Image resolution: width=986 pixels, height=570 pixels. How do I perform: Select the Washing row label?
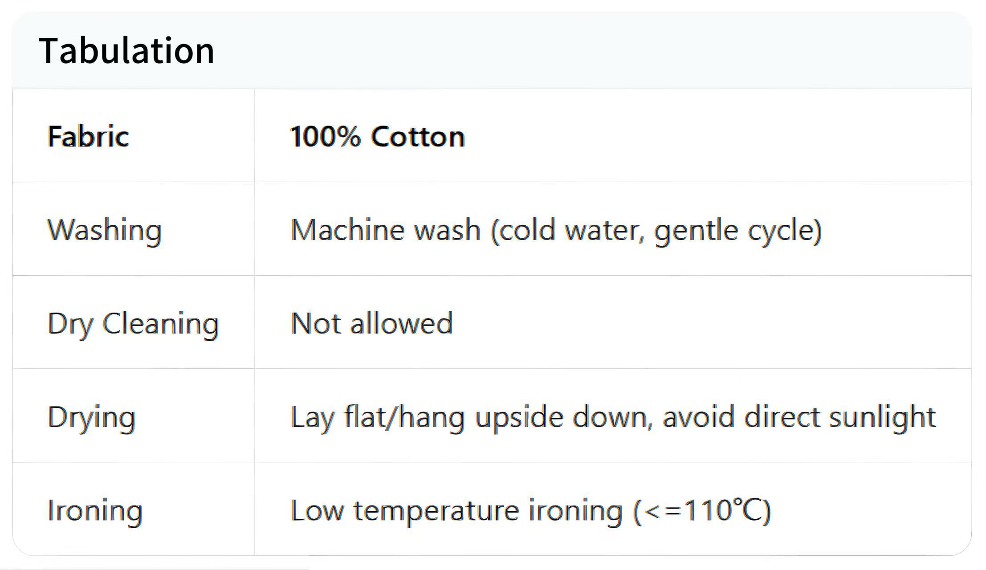(104, 230)
